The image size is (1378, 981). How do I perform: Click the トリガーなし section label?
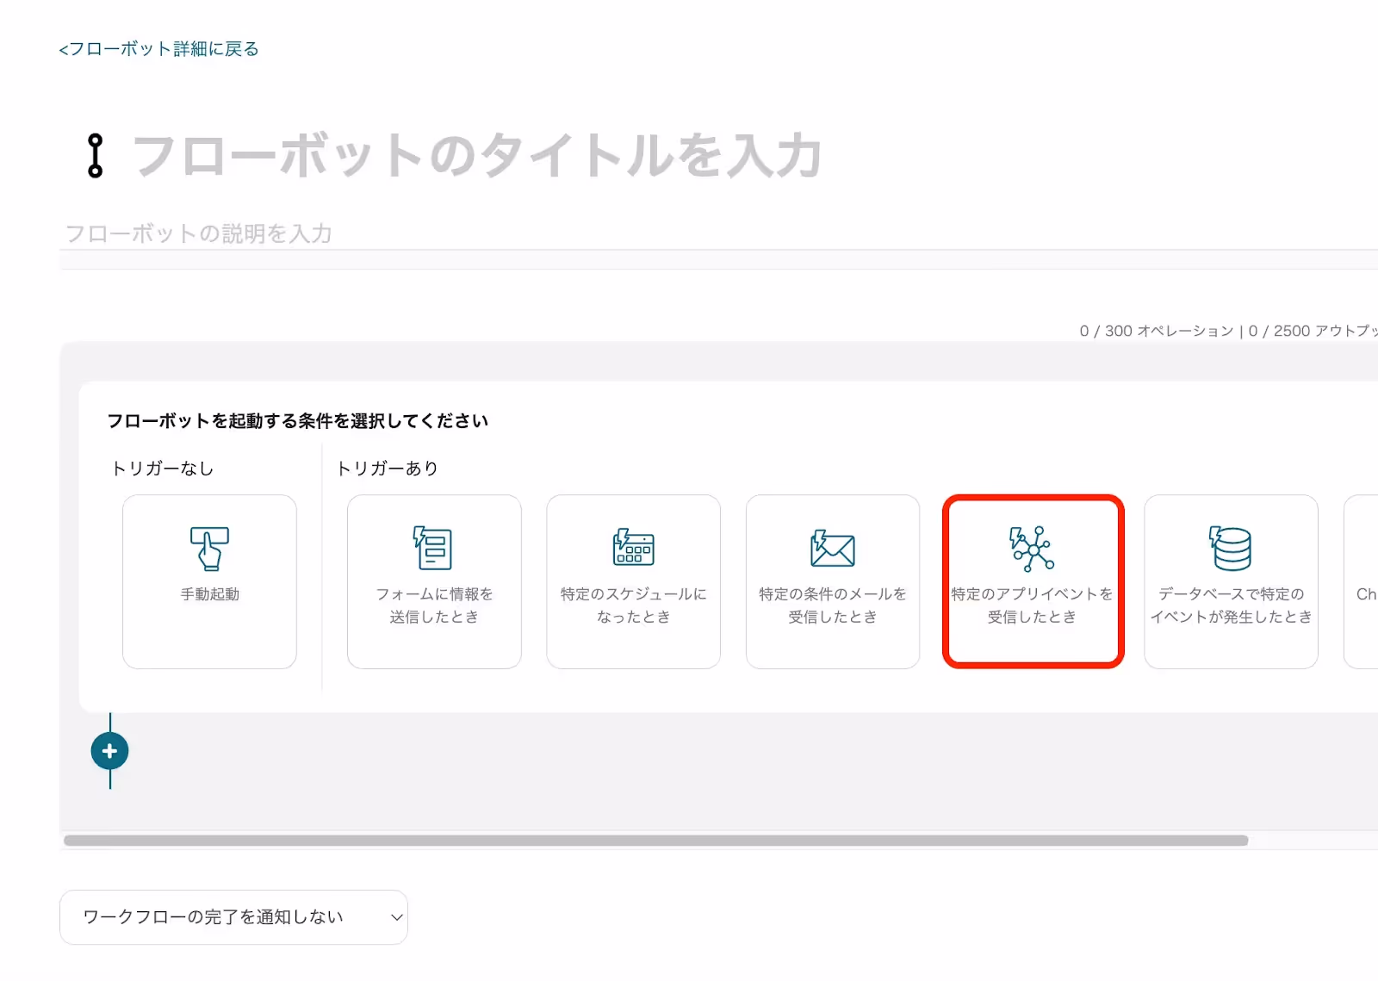pyautogui.click(x=163, y=469)
